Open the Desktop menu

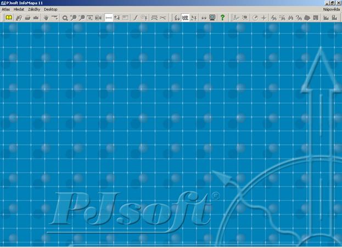(51, 9)
